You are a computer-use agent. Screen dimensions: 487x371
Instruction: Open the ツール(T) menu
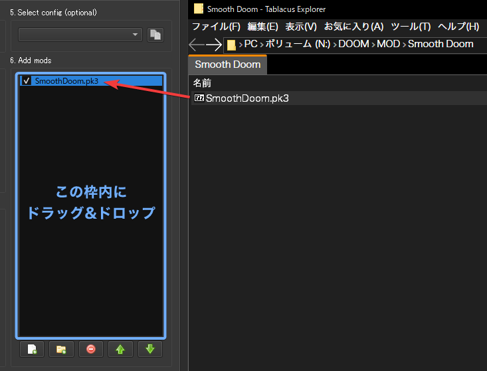click(x=411, y=27)
